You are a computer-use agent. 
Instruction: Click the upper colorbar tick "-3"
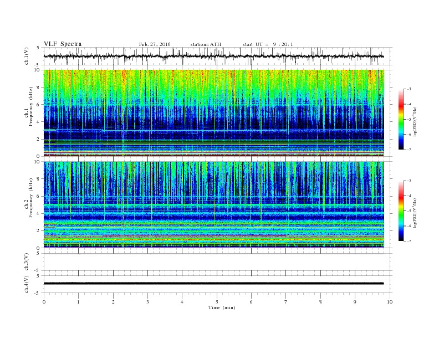click(x=409, y=89)
